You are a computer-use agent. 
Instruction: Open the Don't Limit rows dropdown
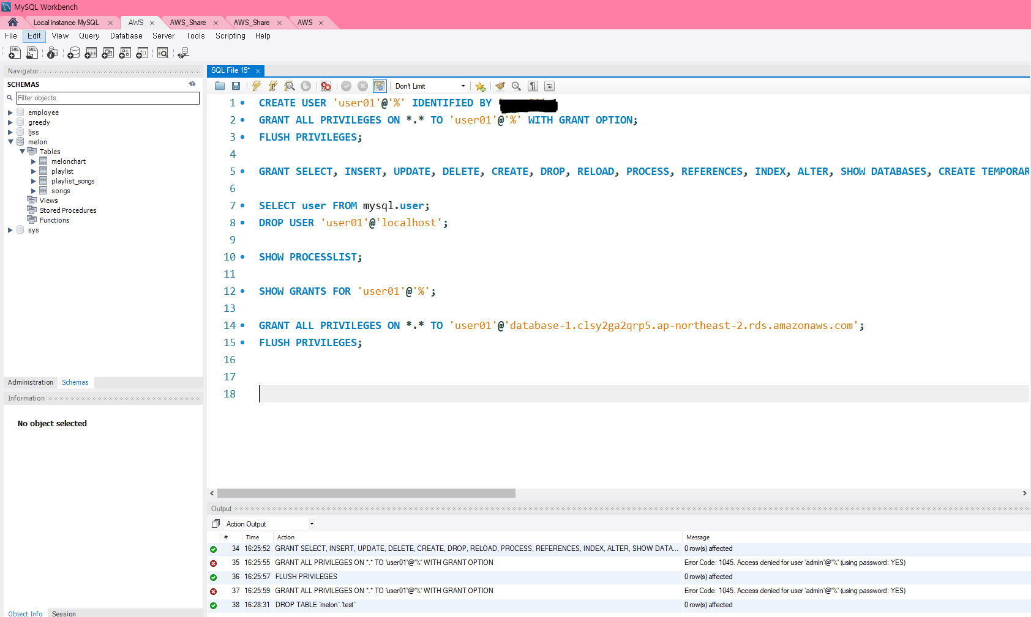(x=430, y=86)
